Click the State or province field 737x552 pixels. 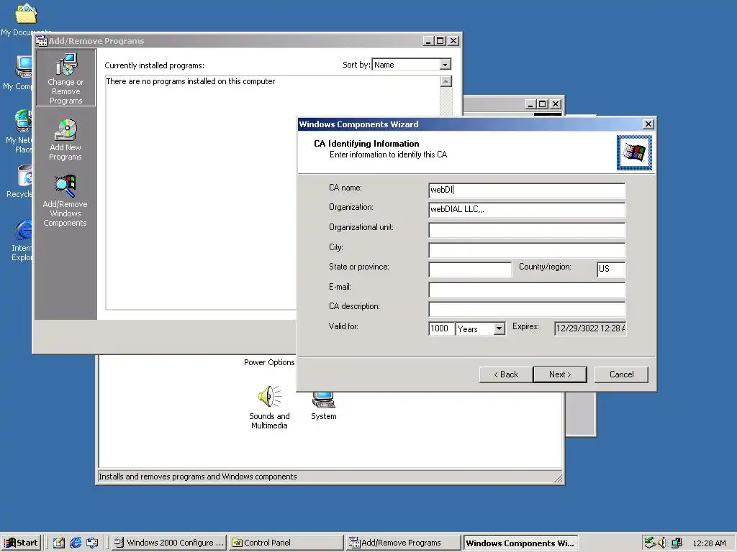click(x=470, y=269)
